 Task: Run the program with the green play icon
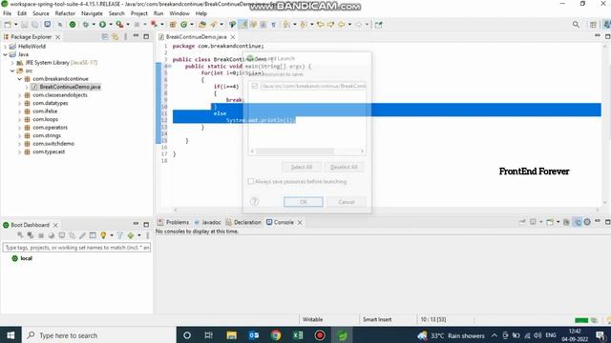[102, 25]
